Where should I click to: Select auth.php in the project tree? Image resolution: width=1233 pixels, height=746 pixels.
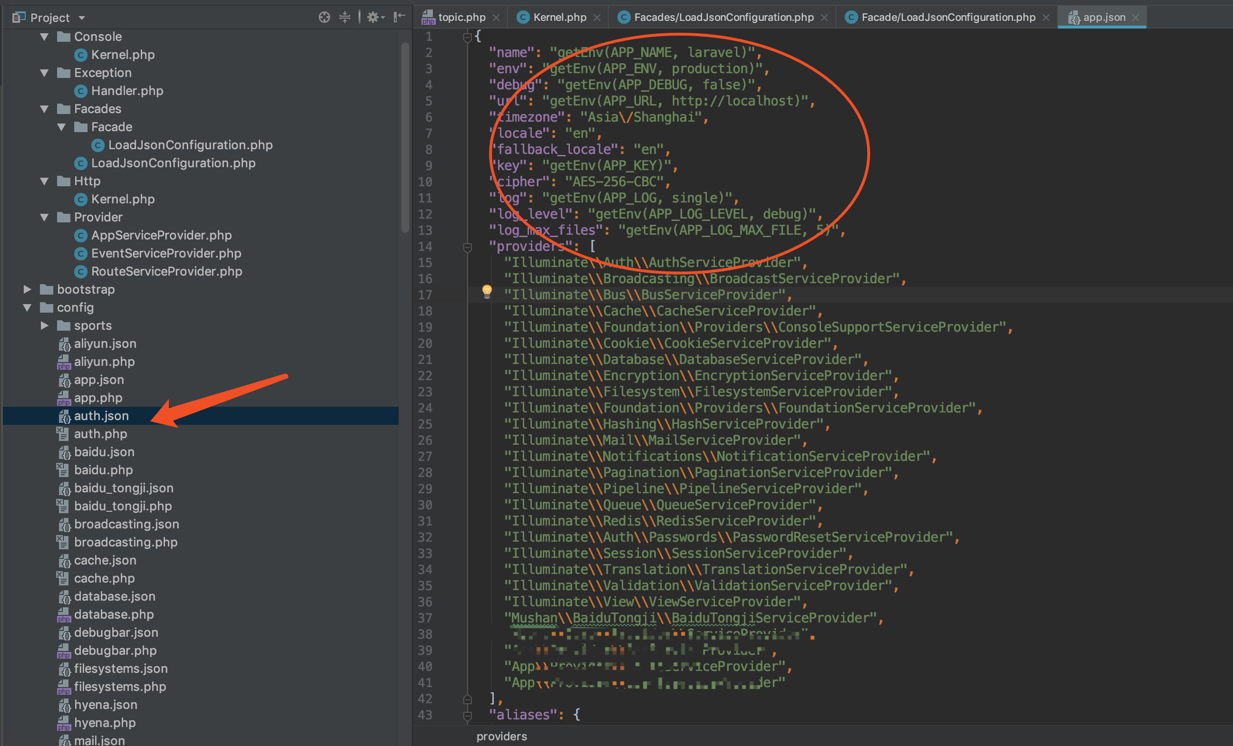(x=100, y=434)
